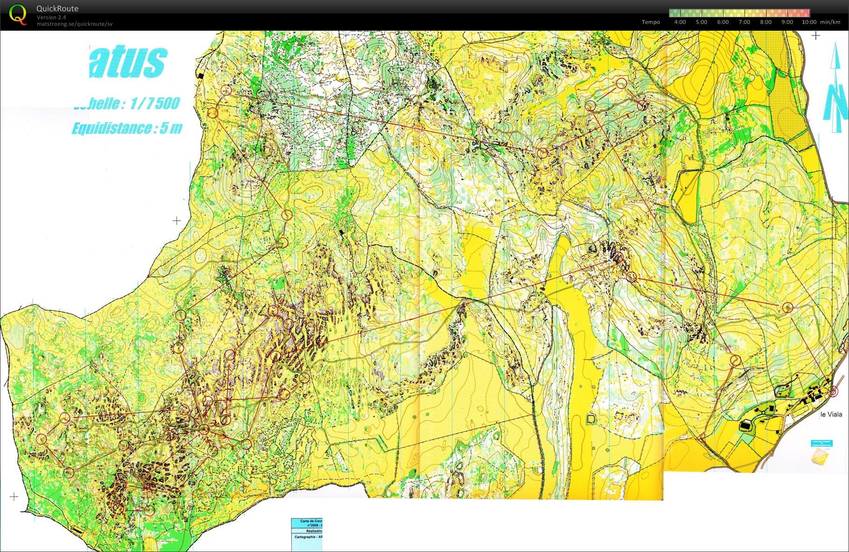Click the map scale text 1/7500
Screen dimensions: 849x552
(154, 103)
